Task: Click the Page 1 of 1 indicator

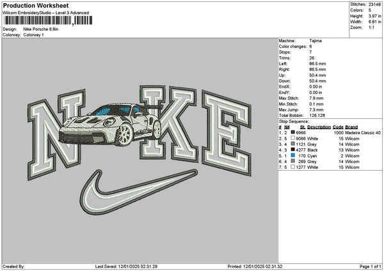Action: [371, 267]
